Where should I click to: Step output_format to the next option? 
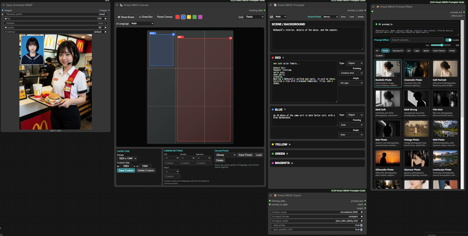point(362,216)
